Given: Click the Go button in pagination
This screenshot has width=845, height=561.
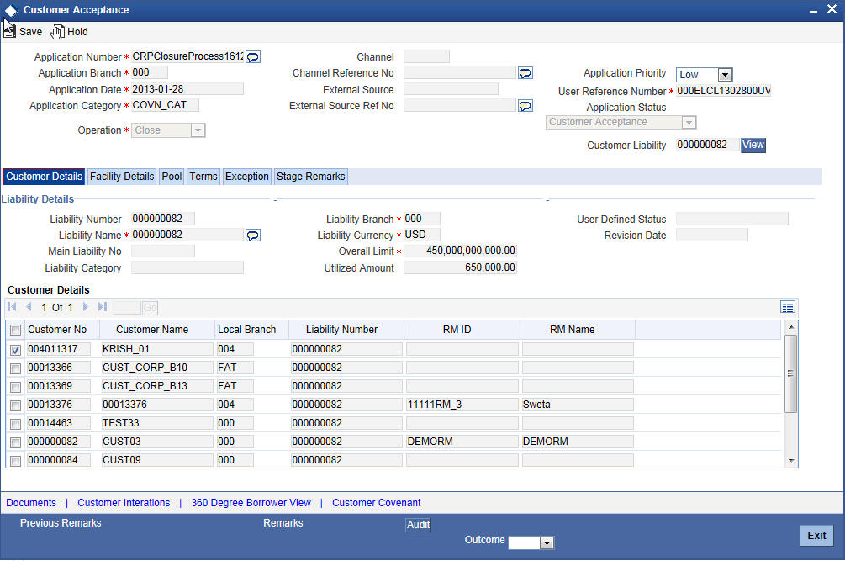Looking at the screenshot, I should (x=150, y=308).
